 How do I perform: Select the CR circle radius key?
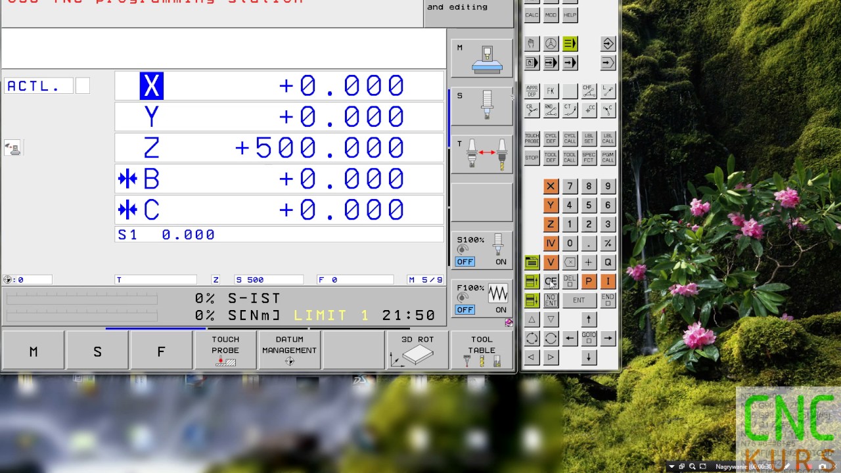point(532,110)
